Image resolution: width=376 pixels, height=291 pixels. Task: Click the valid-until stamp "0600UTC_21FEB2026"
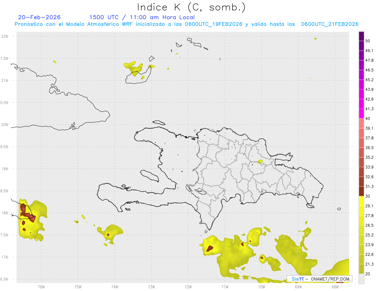point(330,24)
